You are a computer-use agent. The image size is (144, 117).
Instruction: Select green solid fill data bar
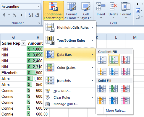[114, 89]
